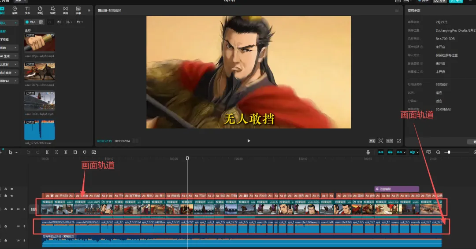This screenshot has width=476, height=249.
Task: Delete the selected clip with trash icon
Action: click(75, 152)
